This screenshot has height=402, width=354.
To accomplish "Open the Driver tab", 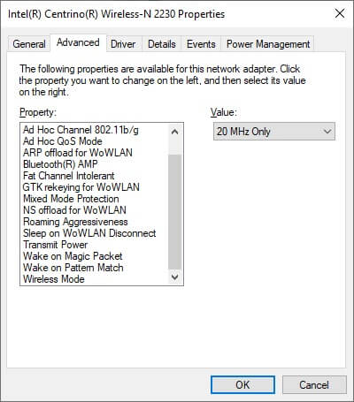I will coord(123,44).
